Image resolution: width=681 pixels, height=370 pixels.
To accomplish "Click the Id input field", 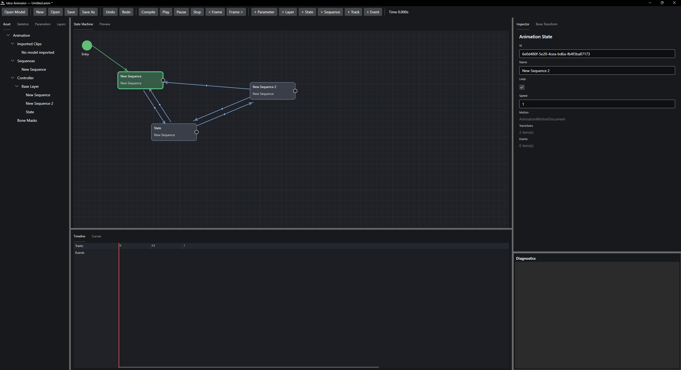I will pos(597,54).
